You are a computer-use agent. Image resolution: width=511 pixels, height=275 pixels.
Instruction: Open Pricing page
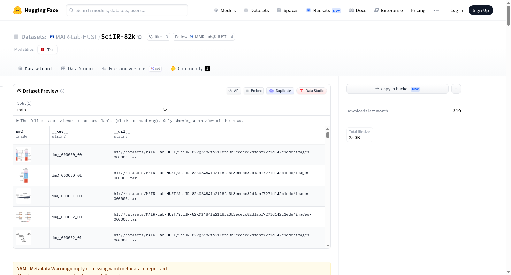(418, 10)
